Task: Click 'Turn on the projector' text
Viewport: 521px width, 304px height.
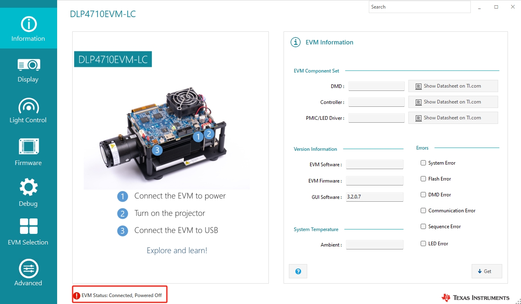Action: (170, 213)
